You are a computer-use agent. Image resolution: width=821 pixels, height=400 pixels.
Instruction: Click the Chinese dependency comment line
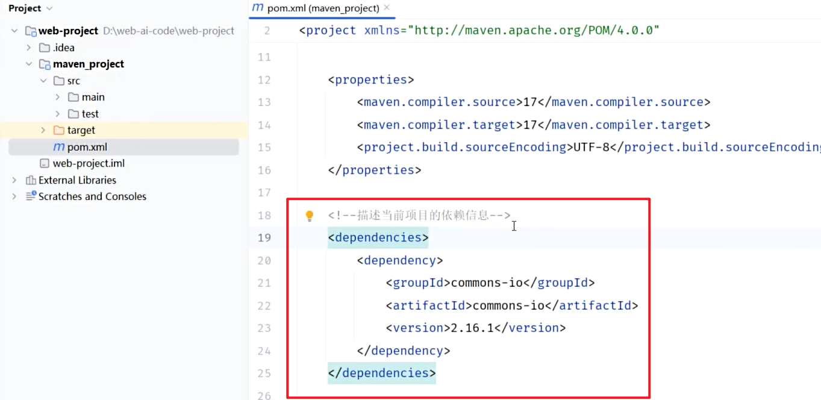click(419, 215)
